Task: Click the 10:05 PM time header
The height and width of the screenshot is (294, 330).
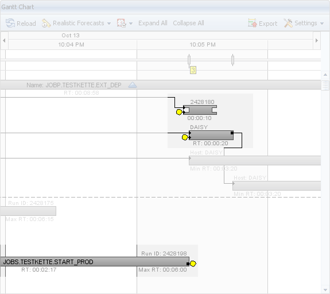Action: point(203,45)
